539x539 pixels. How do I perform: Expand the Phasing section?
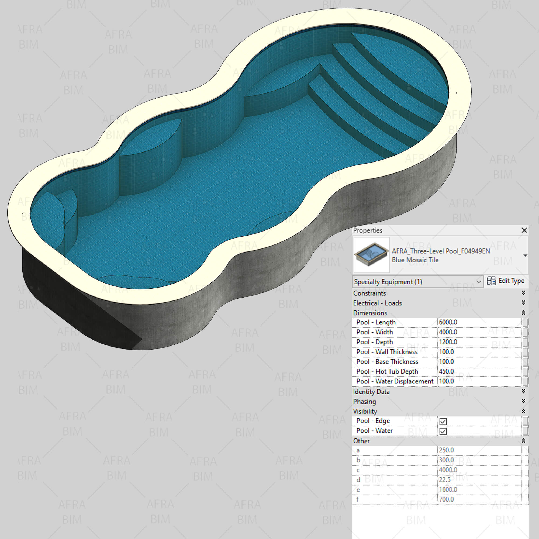click(523, 401)
